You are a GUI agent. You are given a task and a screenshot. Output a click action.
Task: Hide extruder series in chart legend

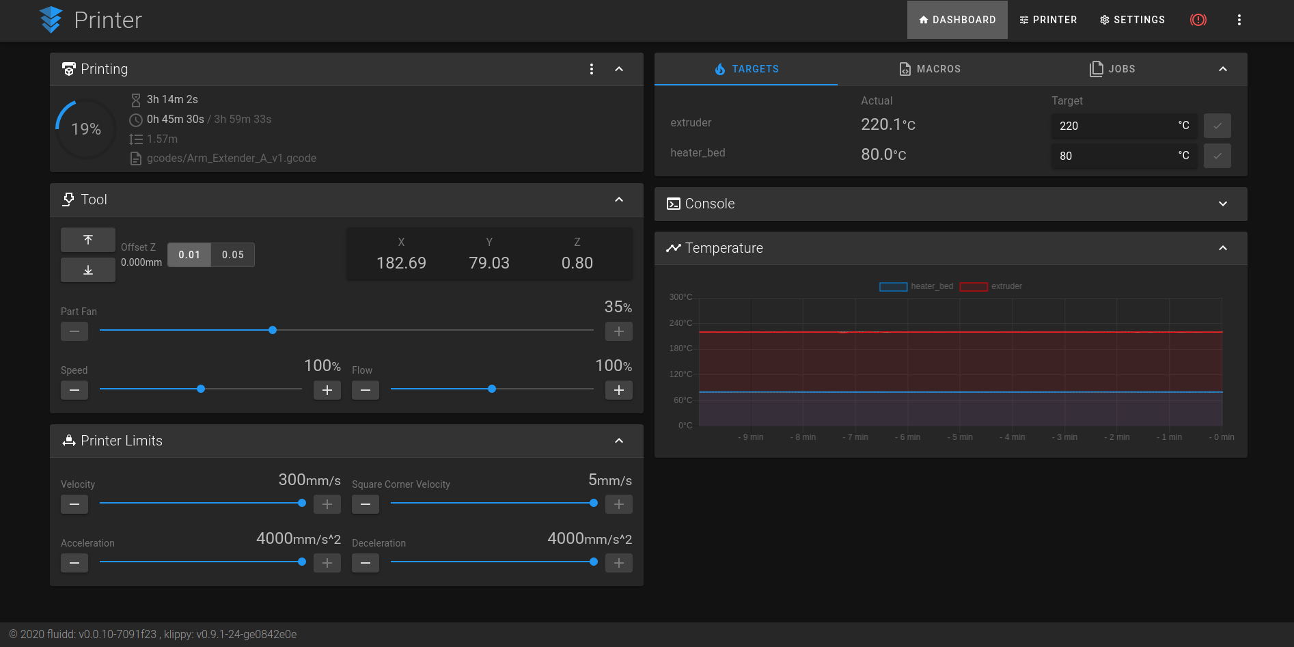click(x=991, y=286)
